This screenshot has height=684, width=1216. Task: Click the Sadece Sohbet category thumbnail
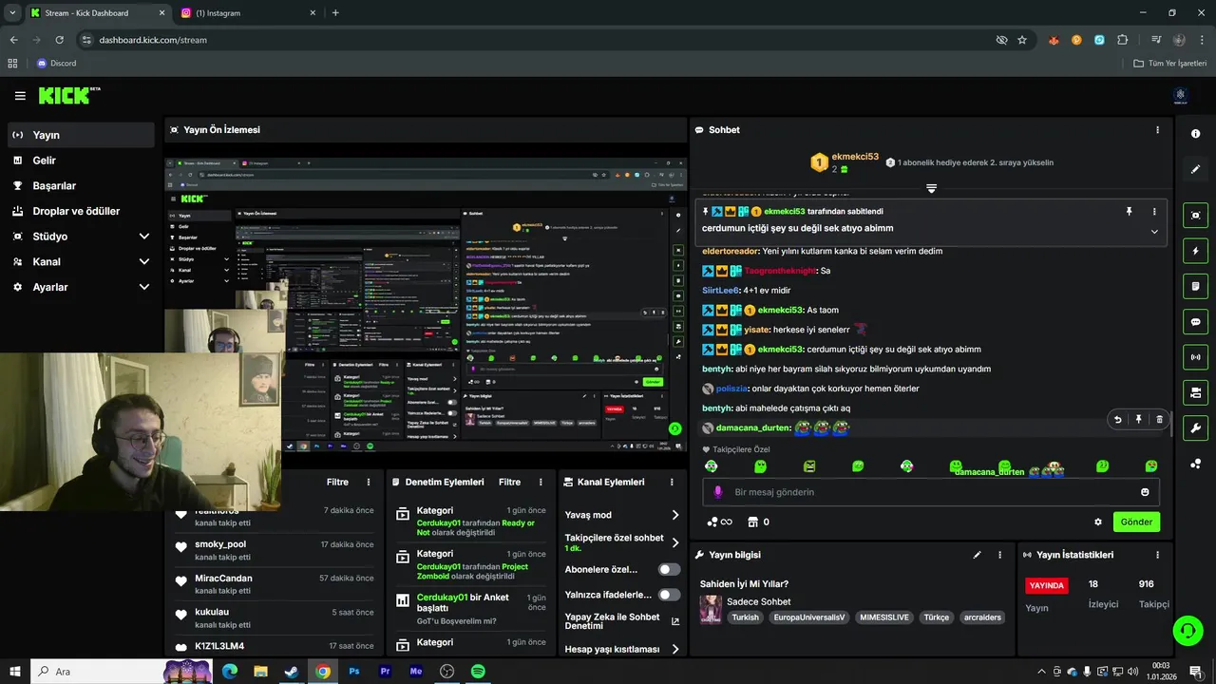click(711, 609)
